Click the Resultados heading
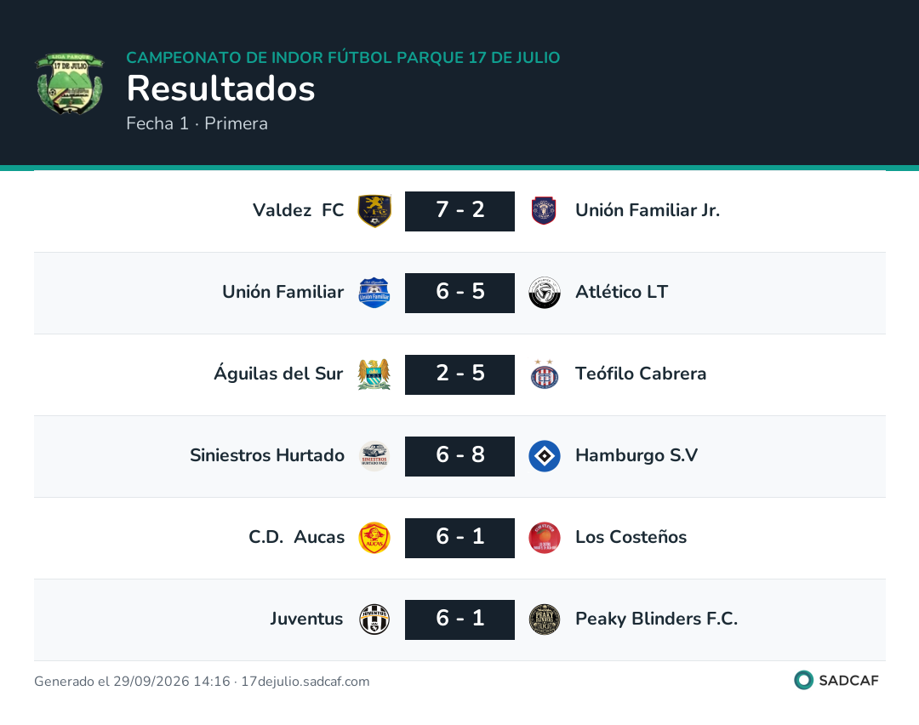 221,88
